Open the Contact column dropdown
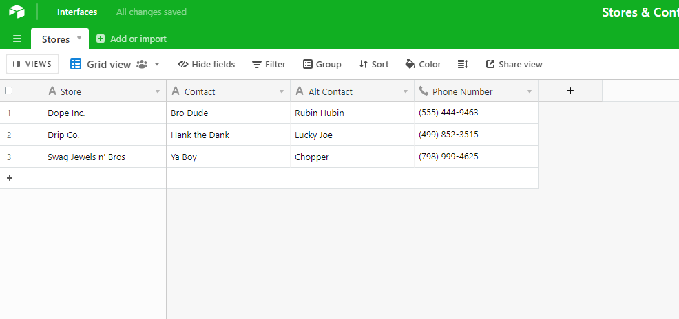 pos(282,91)
